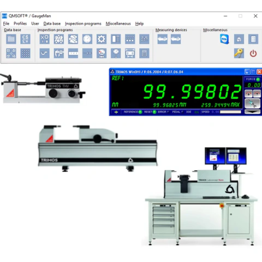Click the REF 1 label in WinDHI
This screenshot has height=262, width=262.
click(x=117, y=79)
